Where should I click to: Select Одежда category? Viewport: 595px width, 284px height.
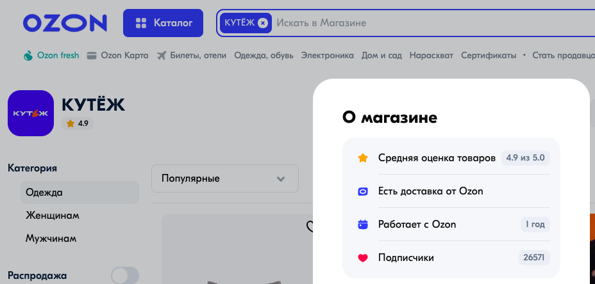click(x=44, y=192)
